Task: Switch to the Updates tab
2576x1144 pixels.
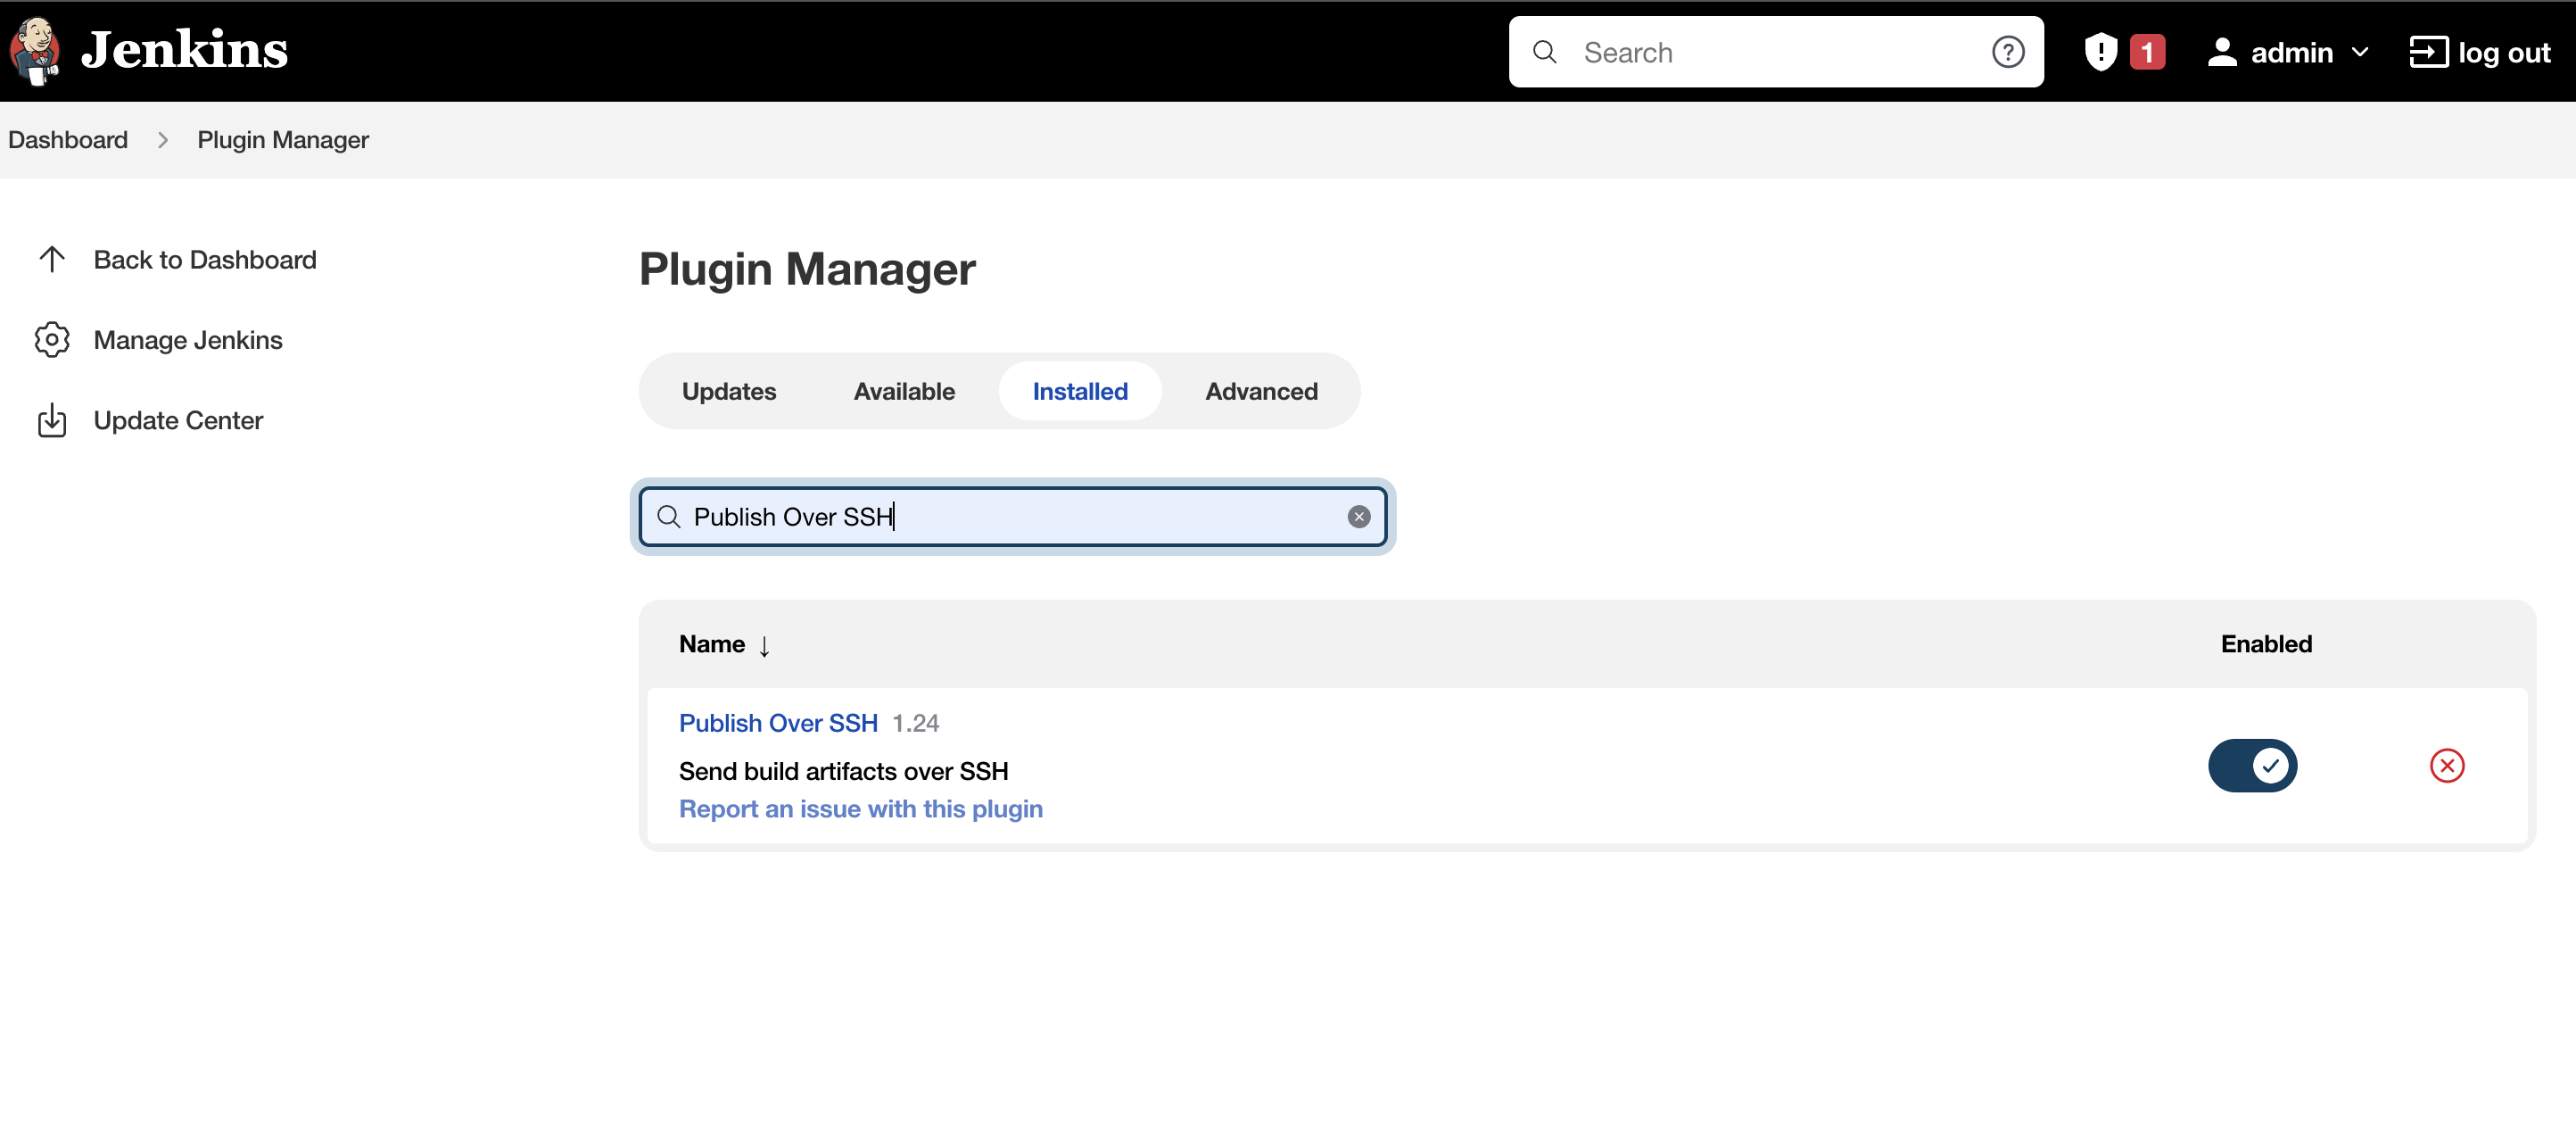Action: [x=729, y=392]
